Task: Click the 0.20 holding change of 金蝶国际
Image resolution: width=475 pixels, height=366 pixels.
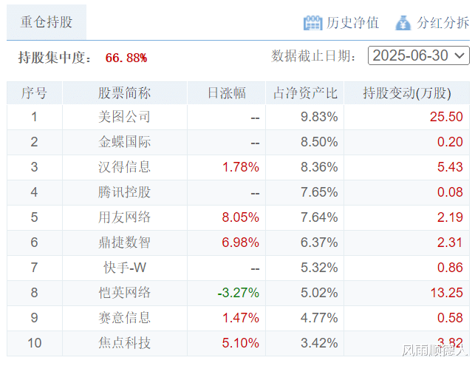Action: 450,142
